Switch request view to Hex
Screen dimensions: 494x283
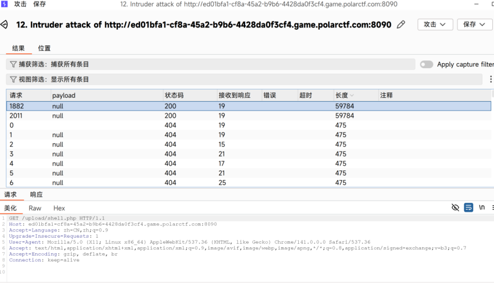(59, 208)
